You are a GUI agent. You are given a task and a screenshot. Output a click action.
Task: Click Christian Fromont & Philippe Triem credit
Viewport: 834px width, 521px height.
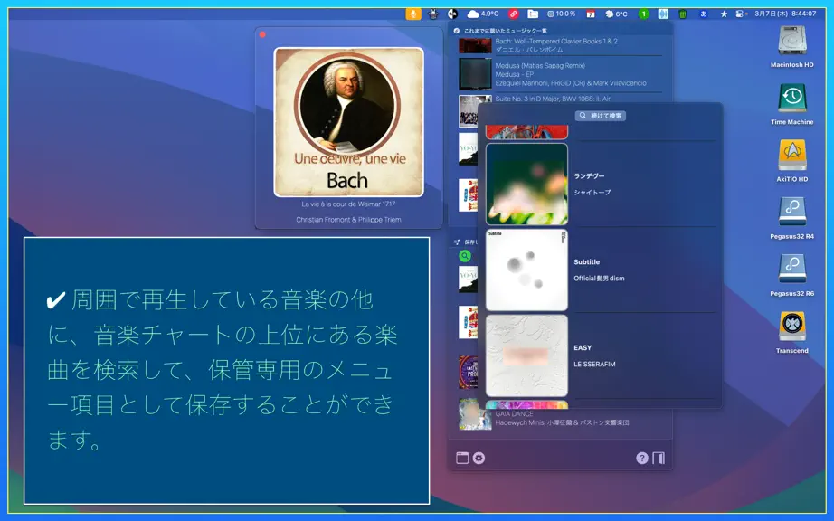tap(348, 220)
